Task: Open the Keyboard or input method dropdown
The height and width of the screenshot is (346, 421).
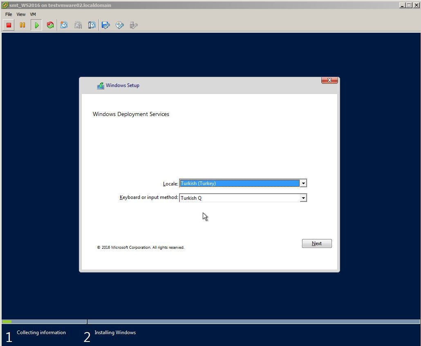Action: pyautogui.click(x=303, y=198)
